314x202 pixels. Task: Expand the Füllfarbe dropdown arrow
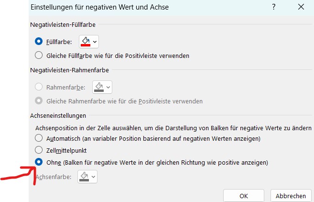(x=95, y=42)
